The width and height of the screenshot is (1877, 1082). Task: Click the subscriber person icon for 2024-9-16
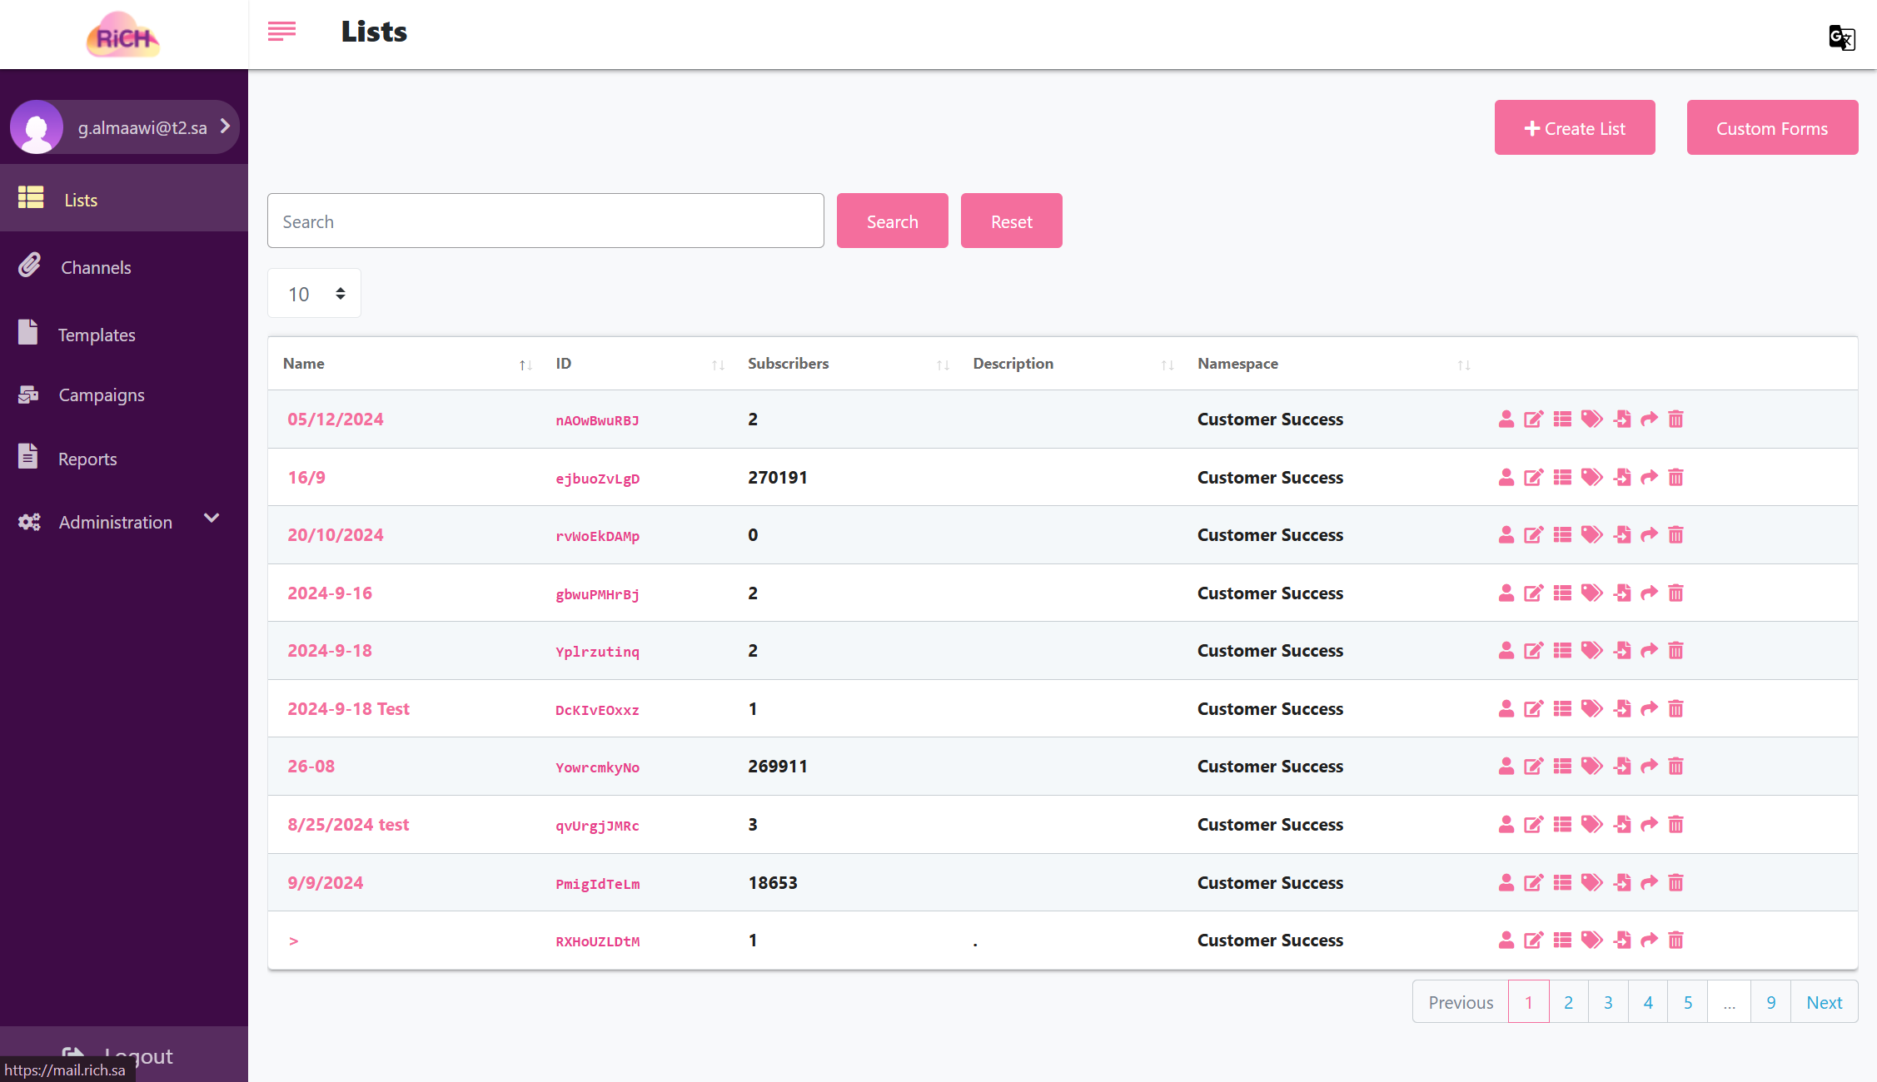tap(1506, 593)
